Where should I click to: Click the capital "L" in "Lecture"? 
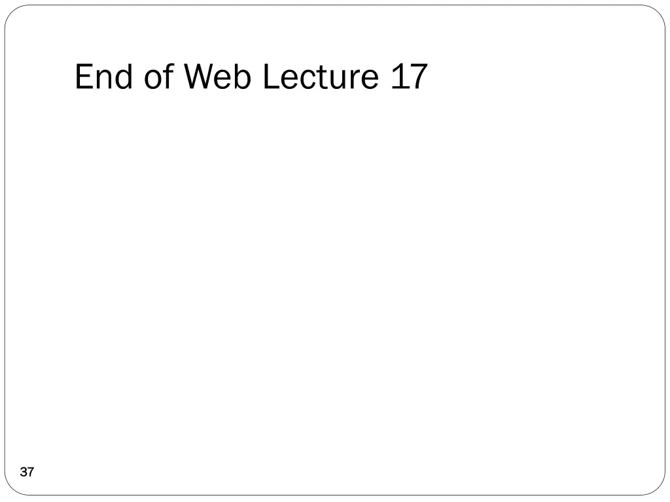pyautogui.click(x=270, y=77)
